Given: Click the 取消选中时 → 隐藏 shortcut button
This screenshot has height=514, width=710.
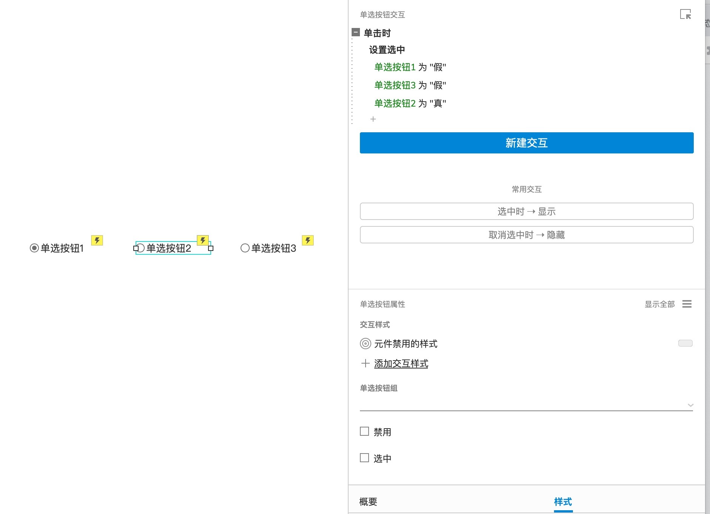Looking at the screenshot, I should point(526,235).
